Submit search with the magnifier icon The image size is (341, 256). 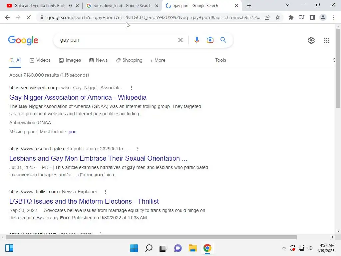click(x=223, y=40)
